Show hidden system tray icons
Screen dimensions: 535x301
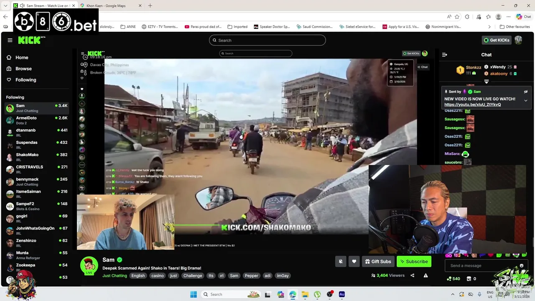453,294
